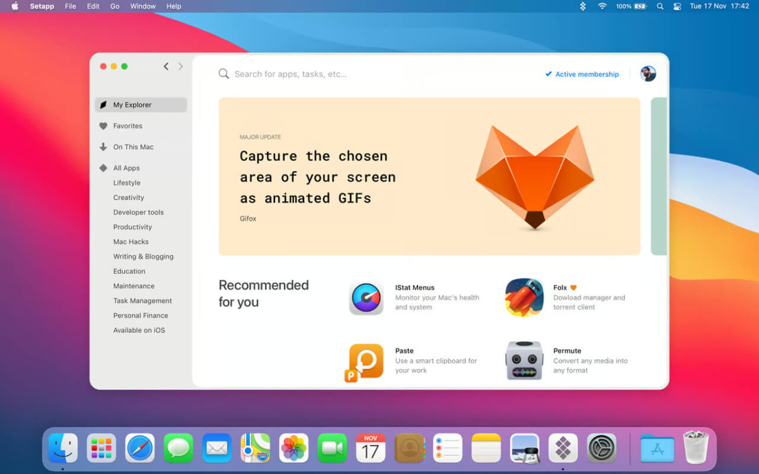Open the Permute robot app icon

[x=524, y=360]
